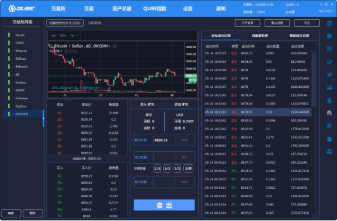Expand the Vol(20) indicator dropdown arrow
The image size is (337, 221).
coord(62,51)
